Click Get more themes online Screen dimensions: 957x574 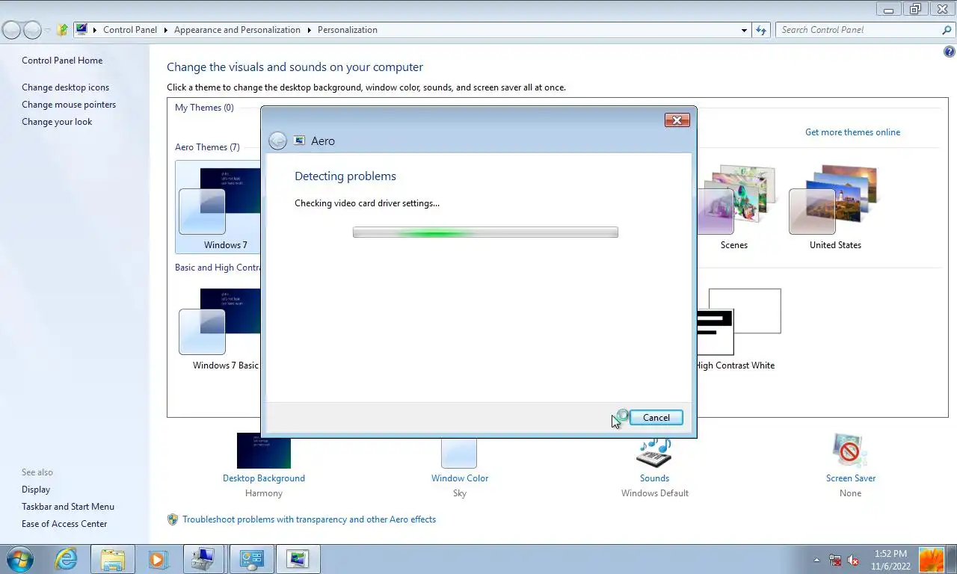(852, 132)
